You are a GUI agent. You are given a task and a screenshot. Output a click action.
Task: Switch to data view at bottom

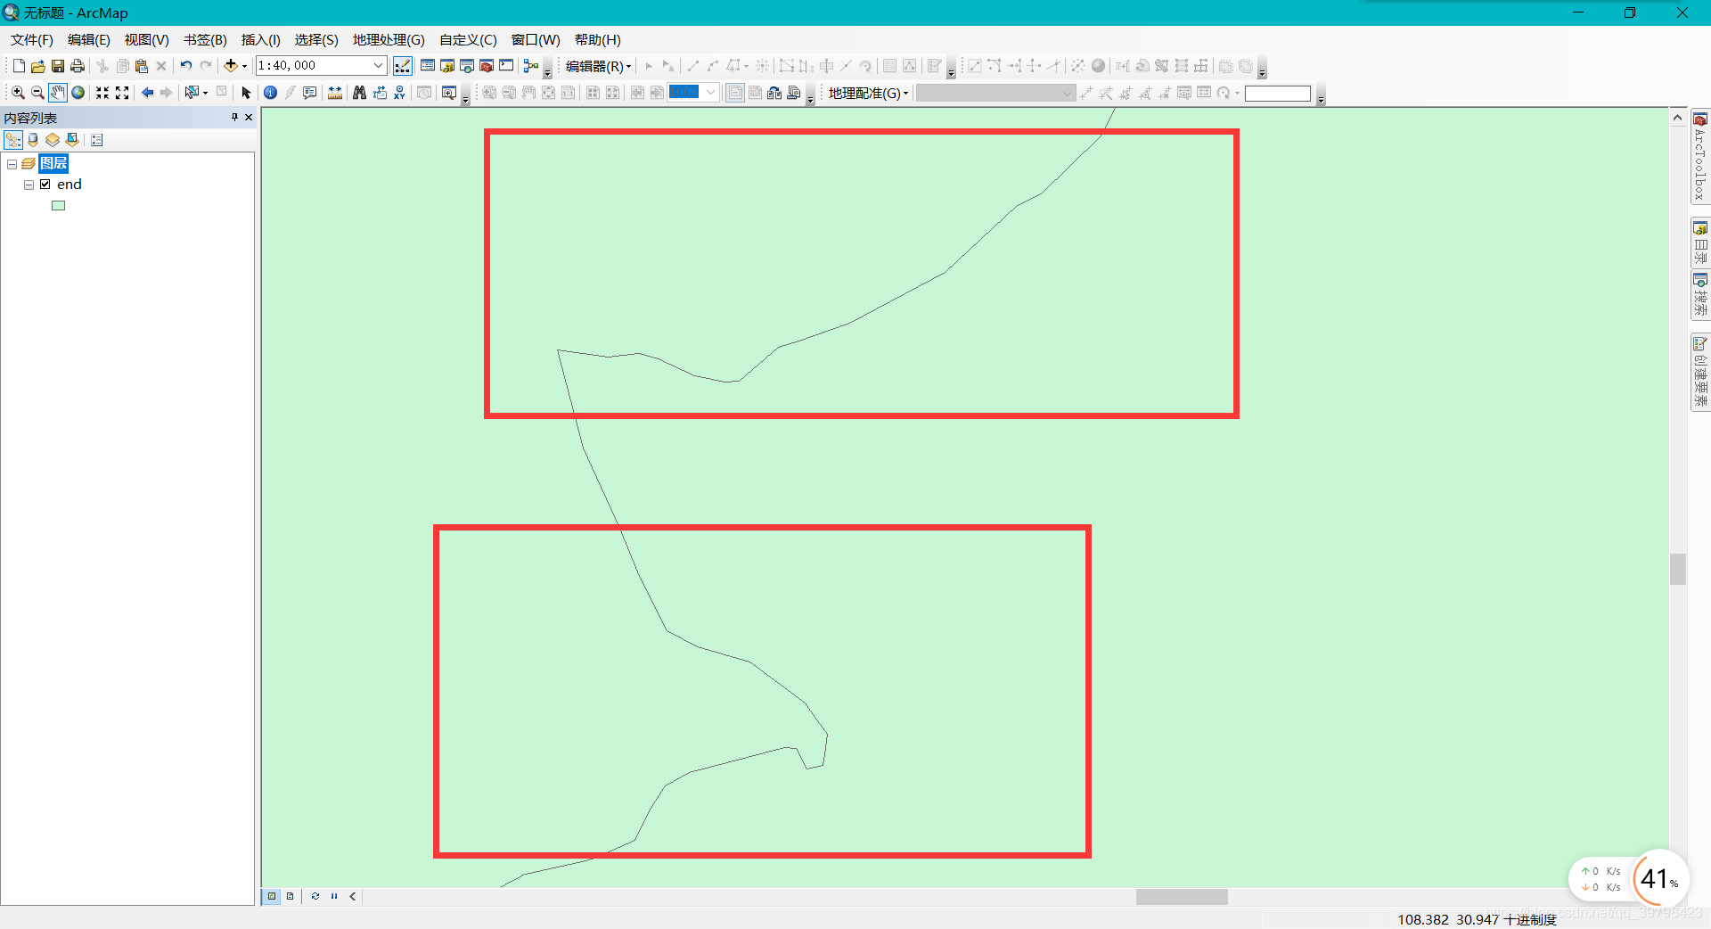[272, 896]
